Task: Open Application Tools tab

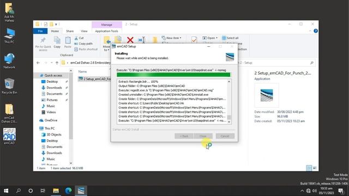Action: click(x=107, y=31)
